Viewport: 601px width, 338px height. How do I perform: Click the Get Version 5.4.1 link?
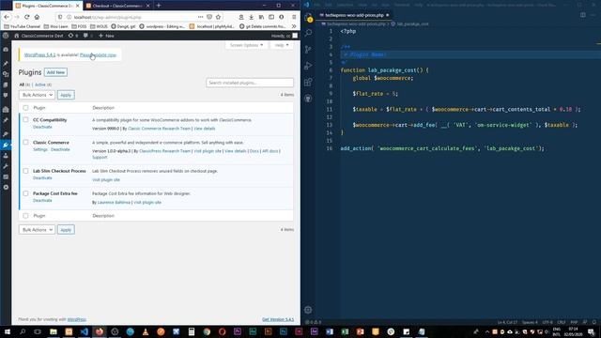[x=278, y=319]
